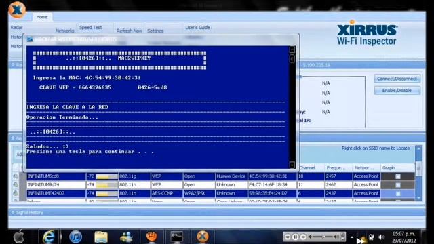The height and width of the screenshot is (244, 434).
Task: Open Settings from the ribbon
Action: click(x=155, y=30)
